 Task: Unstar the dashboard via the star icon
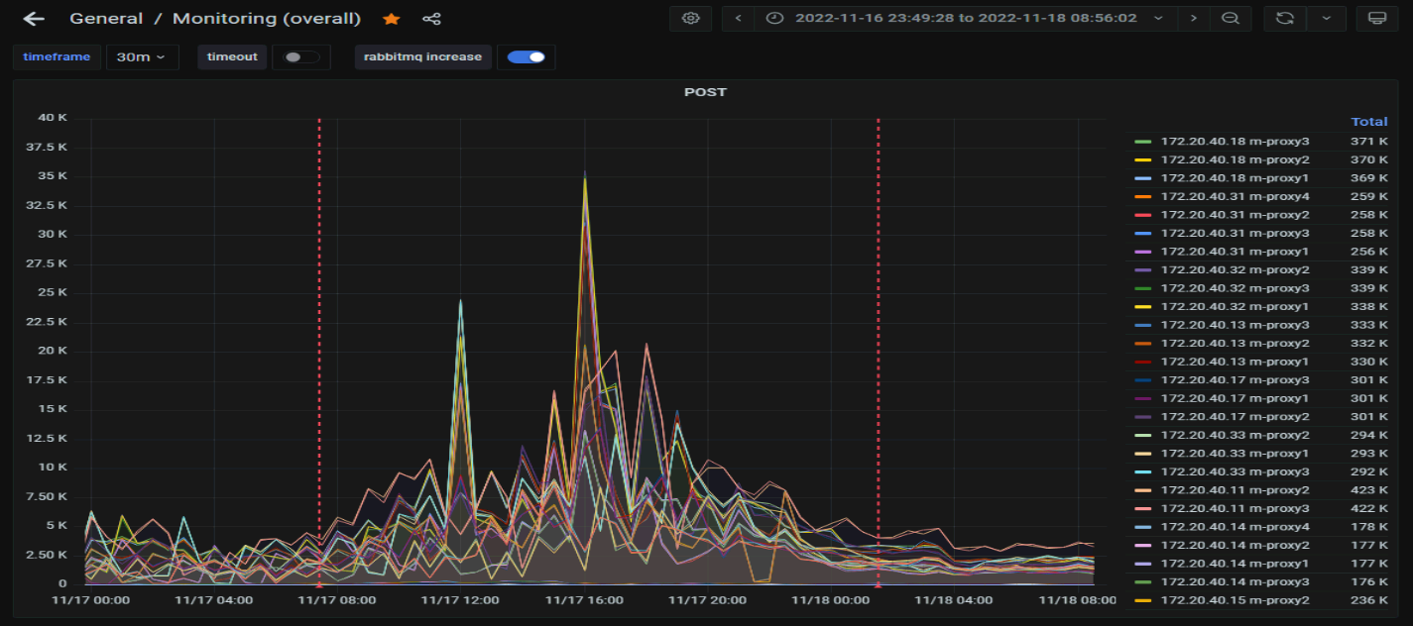click(392, 19)
